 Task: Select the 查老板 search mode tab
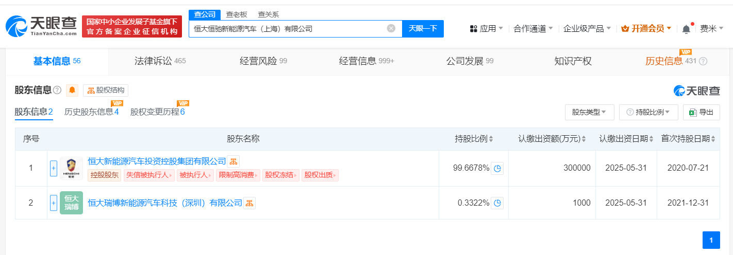pos(237,14)
